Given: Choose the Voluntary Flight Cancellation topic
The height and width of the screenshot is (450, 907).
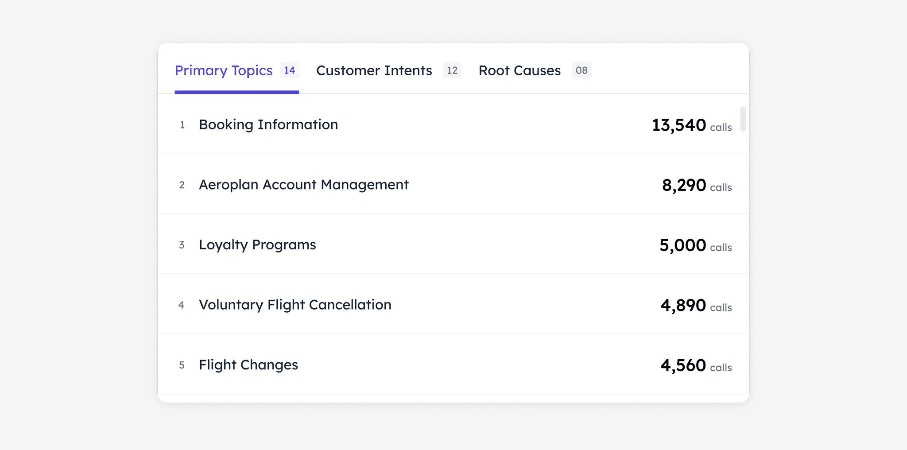Looking at the screenshot, I should tap(295, 305).
